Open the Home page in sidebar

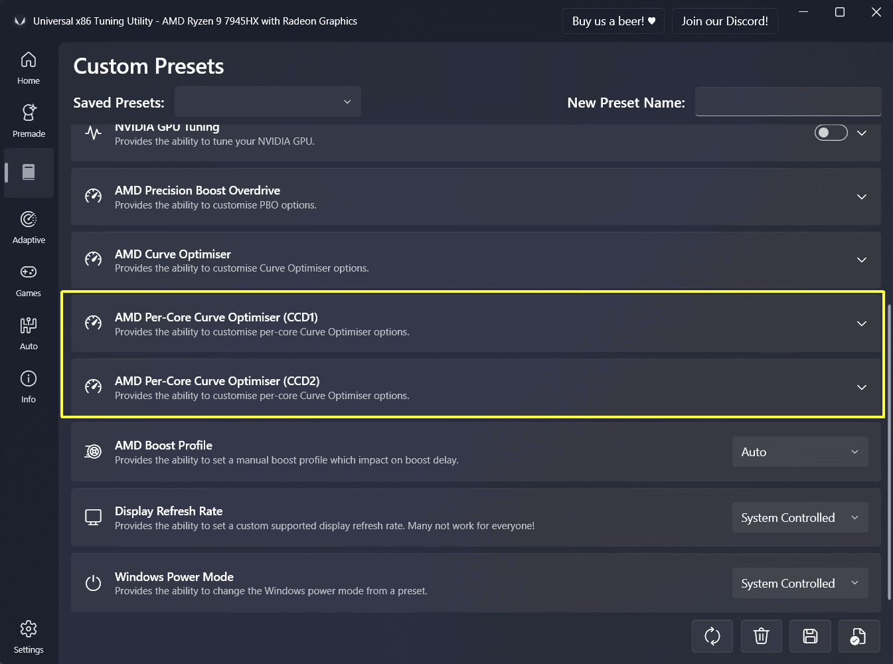[29, 68]
